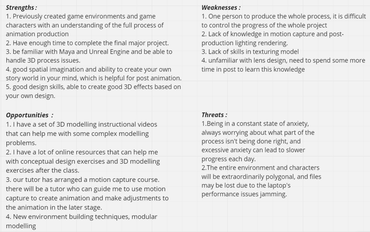Select the Strengths heading text

[21, 8]
